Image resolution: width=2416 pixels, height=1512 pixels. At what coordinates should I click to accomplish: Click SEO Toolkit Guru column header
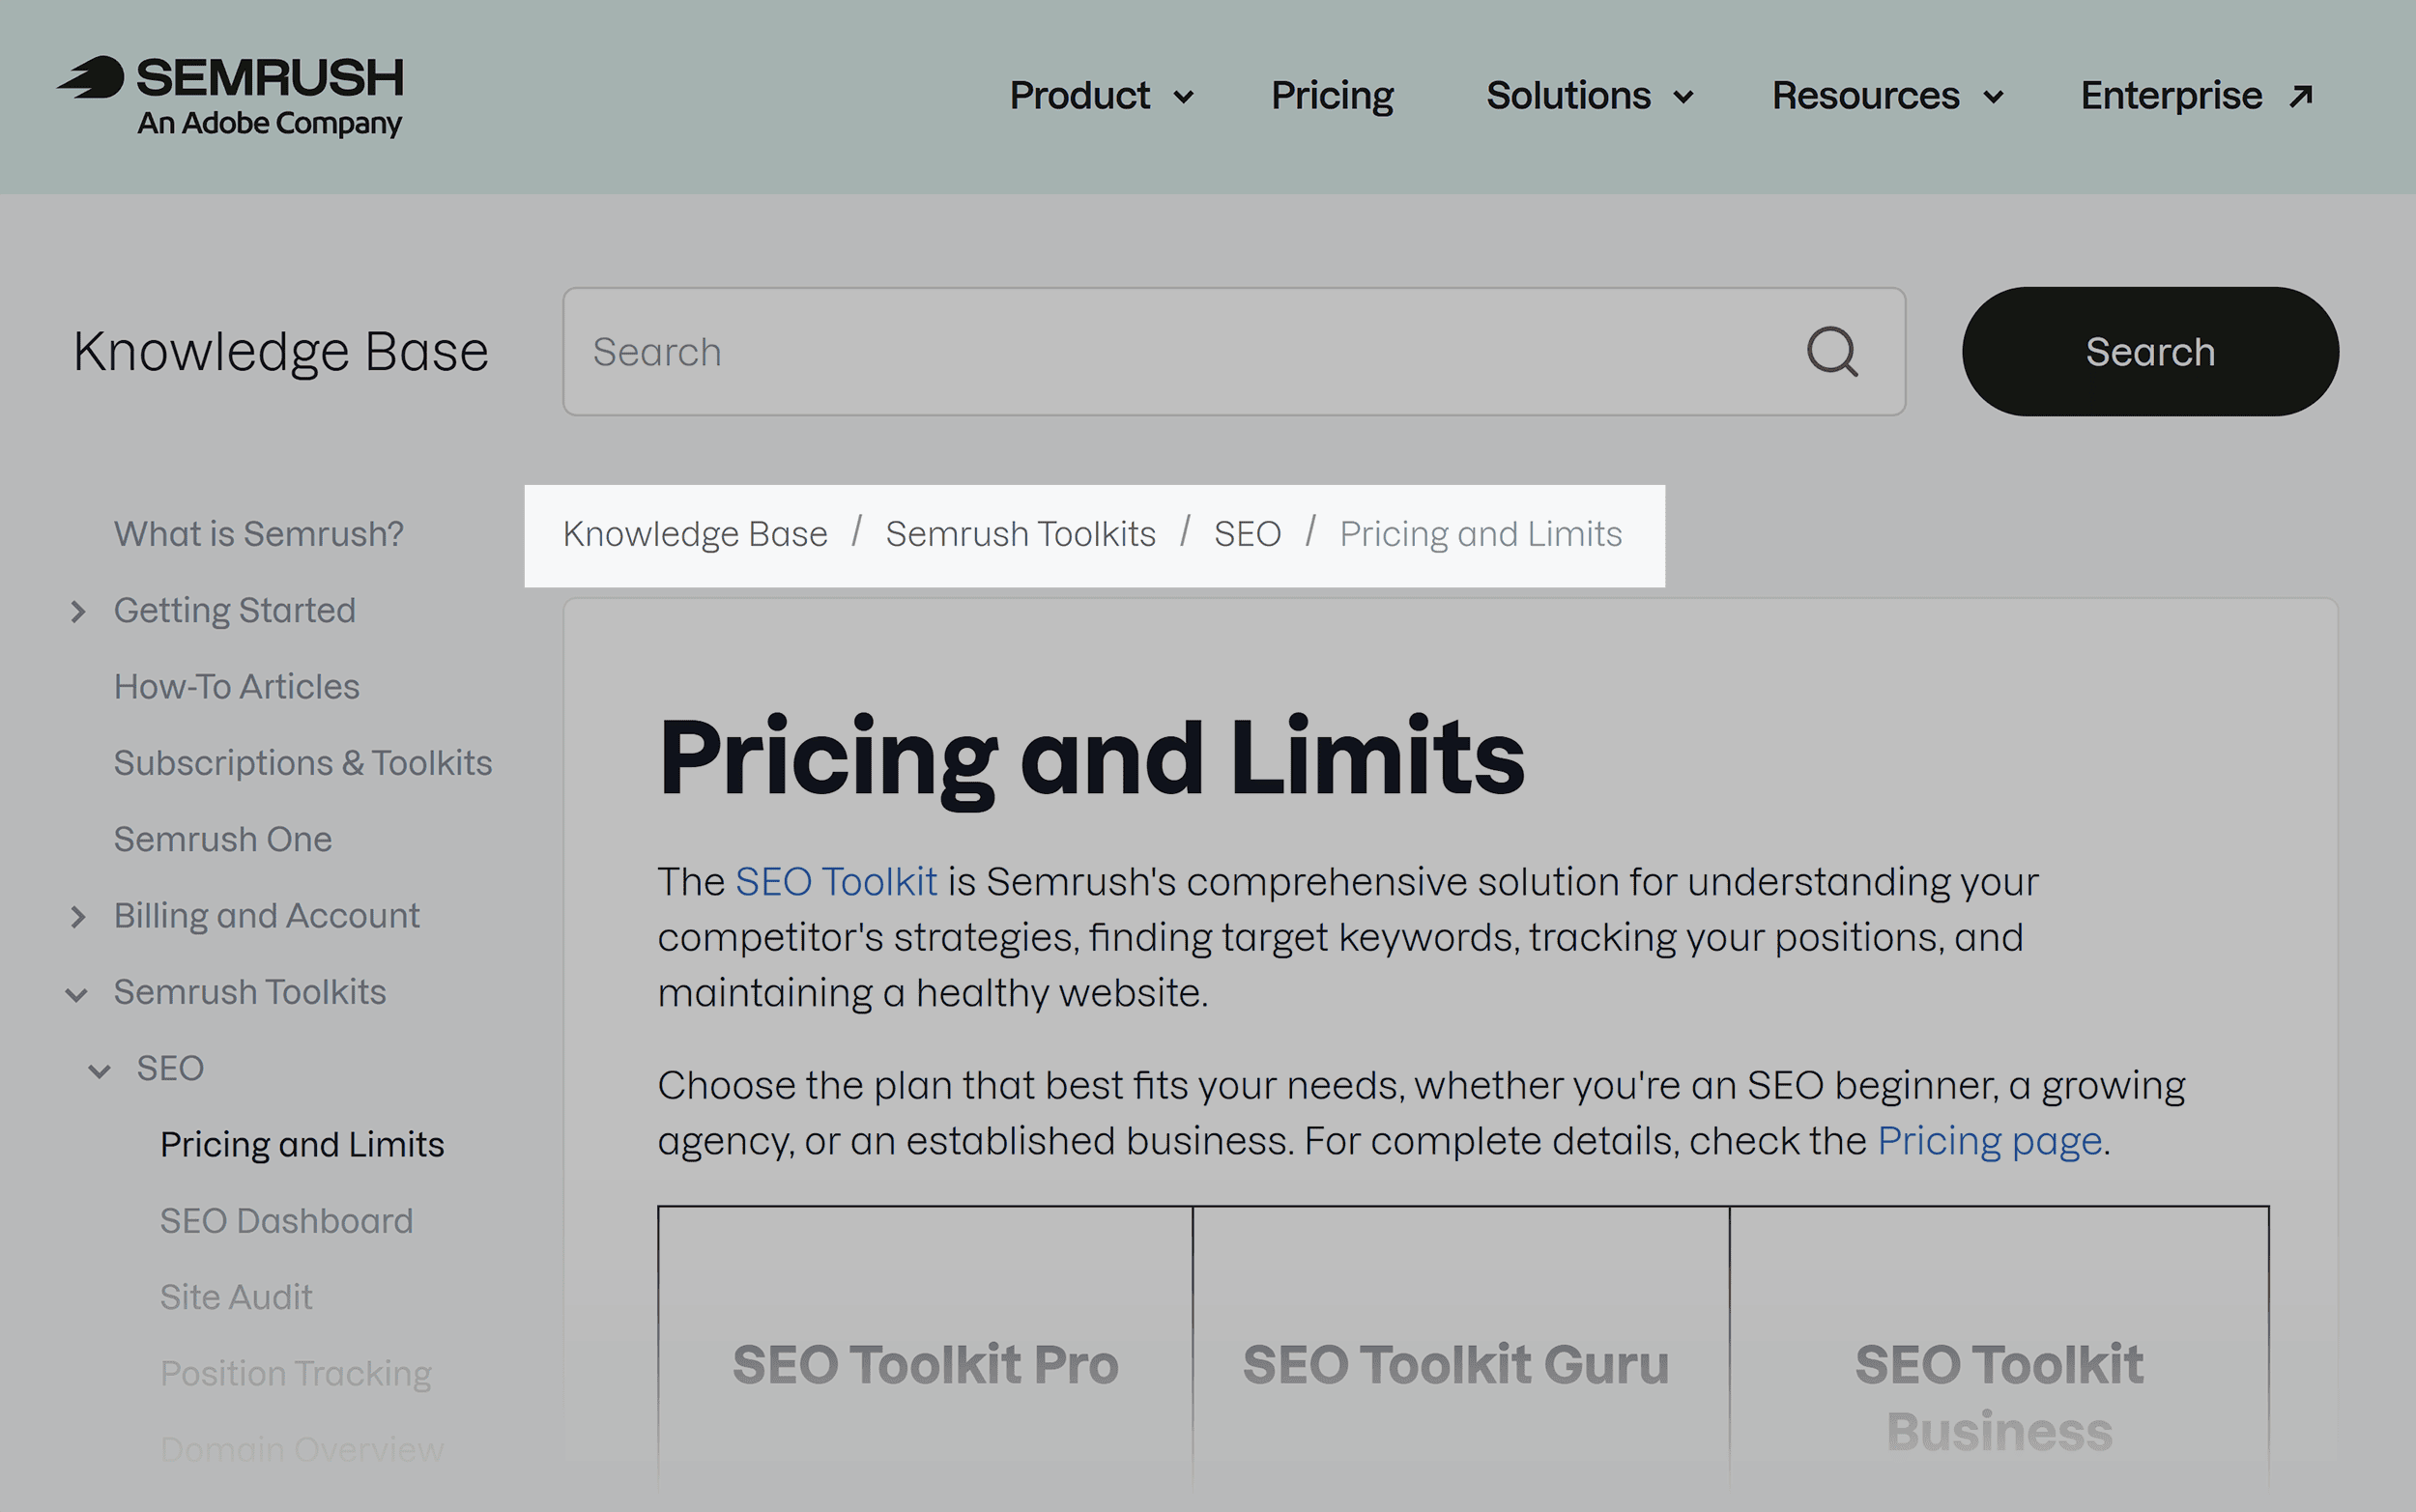1456,1365
